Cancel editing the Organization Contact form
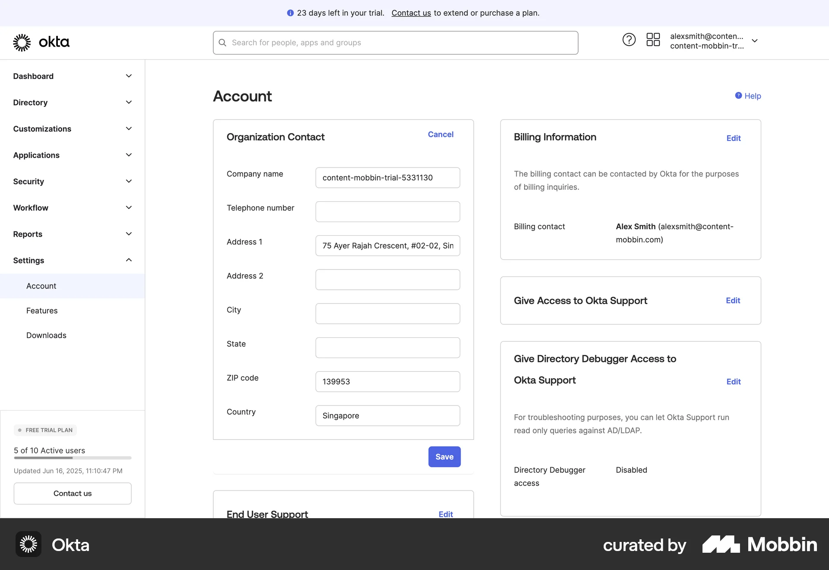Image resolution: width=829 pixels, height=570 pixels. pos(440,134)
